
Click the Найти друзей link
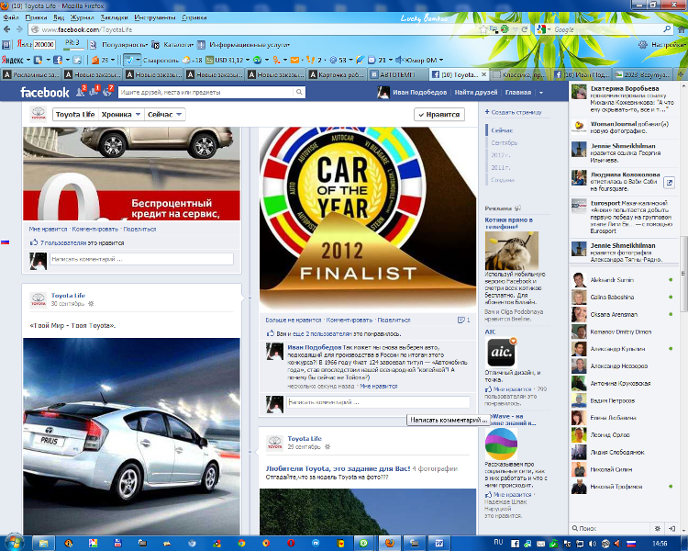(475, 92)
